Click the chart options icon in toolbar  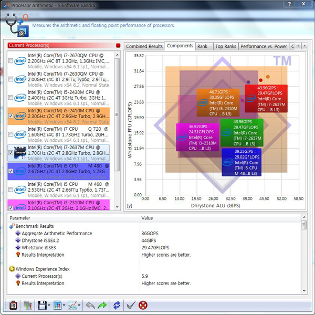58,306
